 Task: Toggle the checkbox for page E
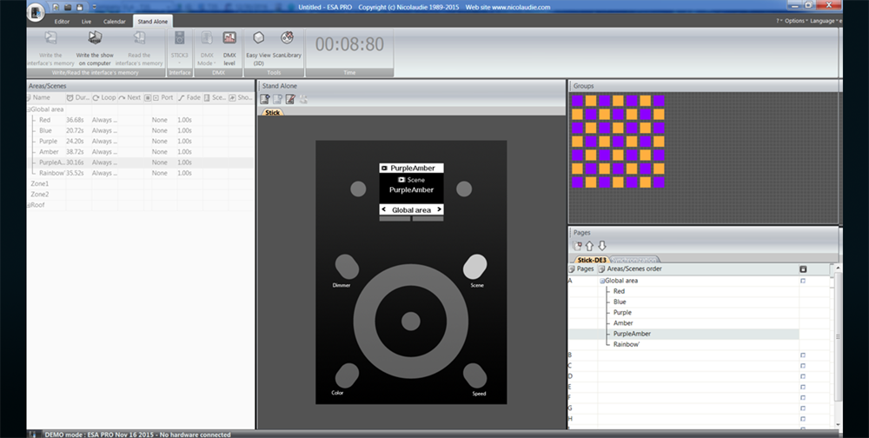pos(802,387)
